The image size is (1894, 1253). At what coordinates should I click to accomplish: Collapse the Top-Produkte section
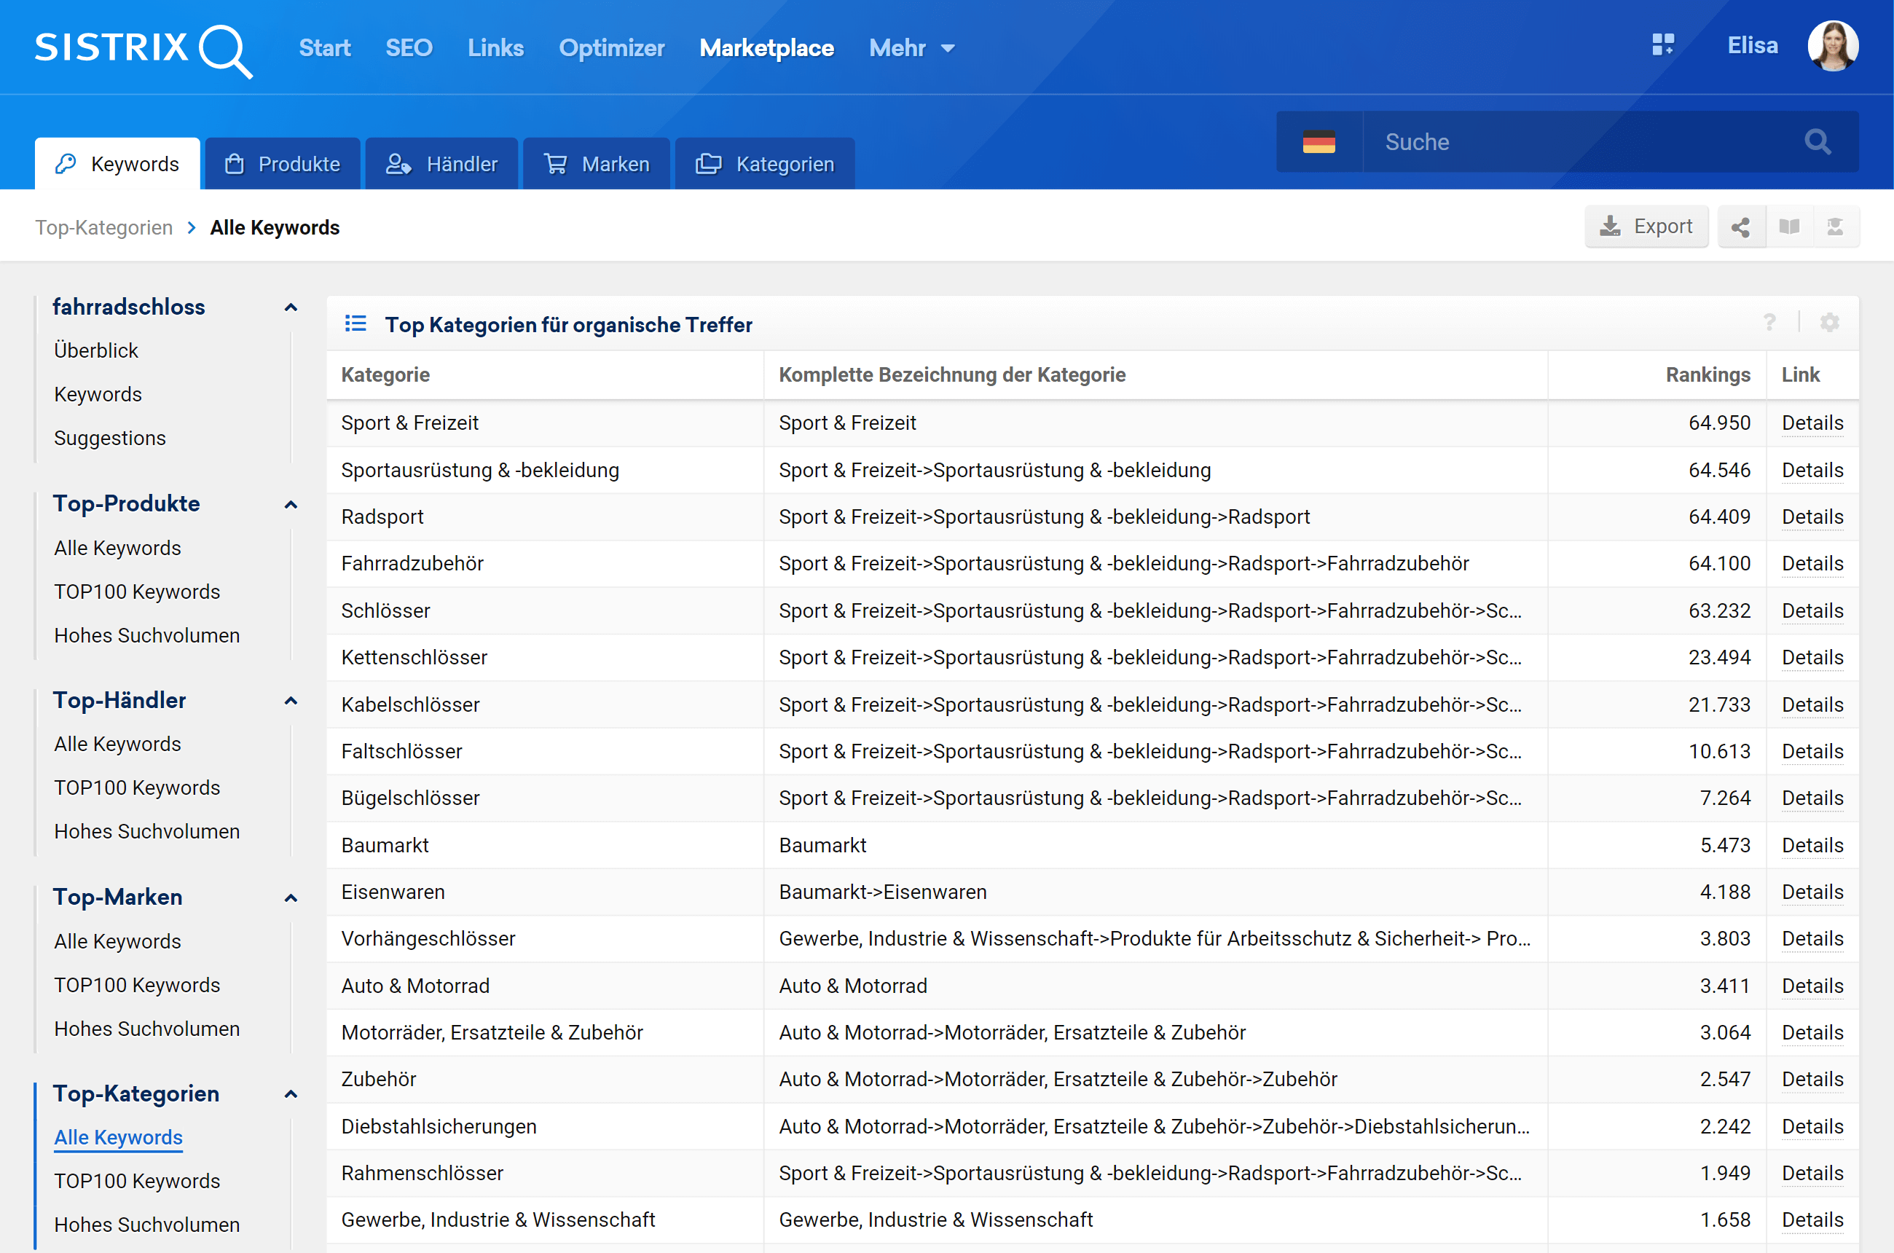291,504
